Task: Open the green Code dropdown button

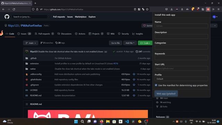Action: click(145, 43)
